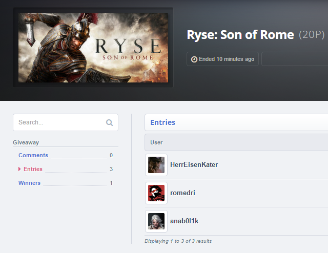Screen dimensions: 328x253
Task: Click the Ryse: Son of Rome banner
Action: coord(93,48)
